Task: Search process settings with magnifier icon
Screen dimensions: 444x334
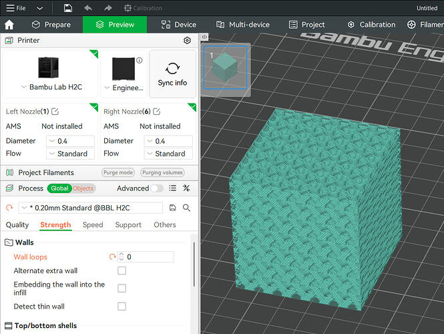Action: (186, 208)
